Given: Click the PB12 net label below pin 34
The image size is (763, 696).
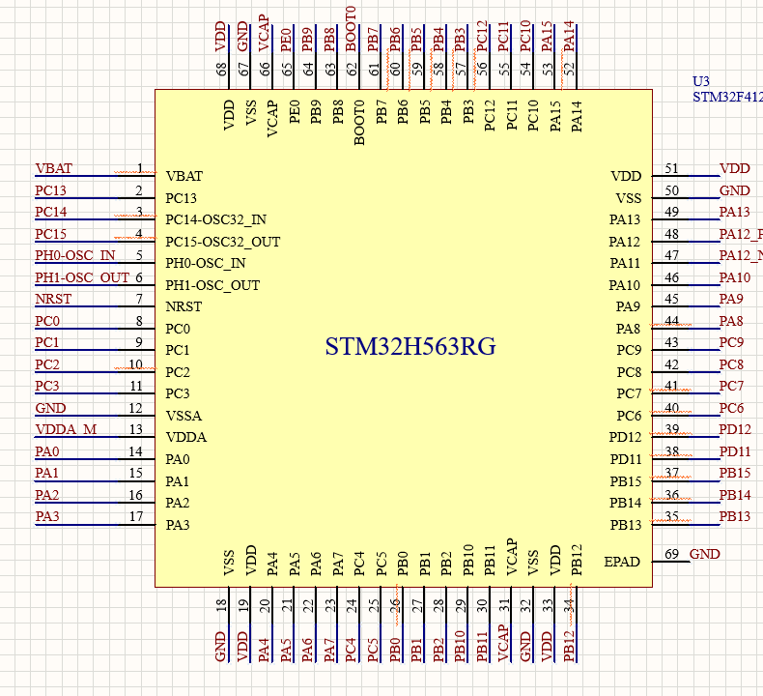Looking at the screenshot, I should click(x=569, y=647).
